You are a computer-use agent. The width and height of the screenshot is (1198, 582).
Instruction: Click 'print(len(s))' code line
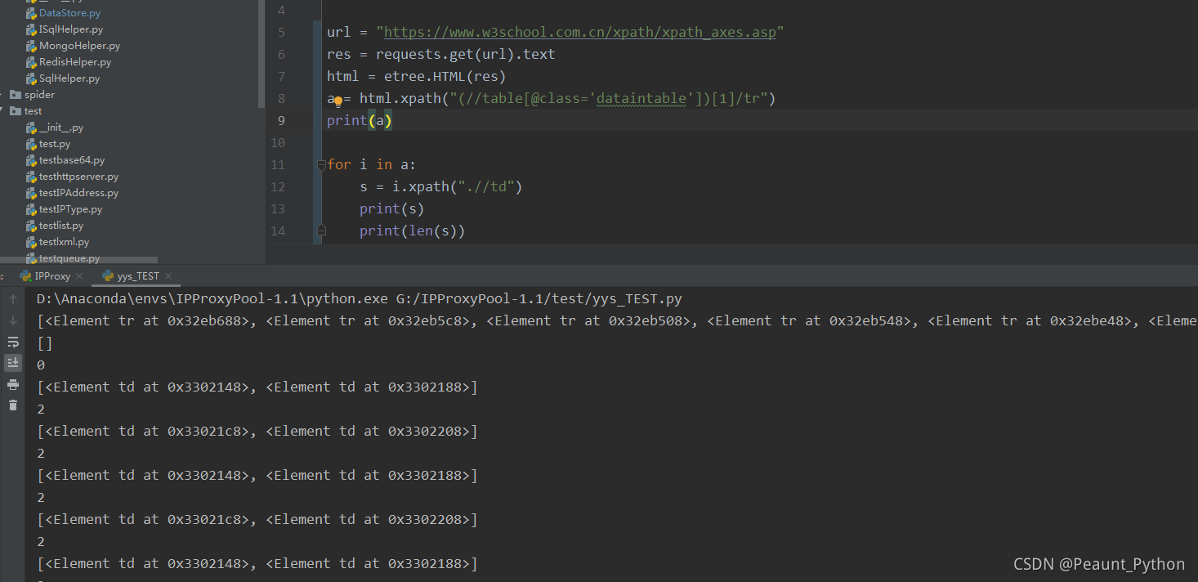pyautogui.click(x=412, y=231)
